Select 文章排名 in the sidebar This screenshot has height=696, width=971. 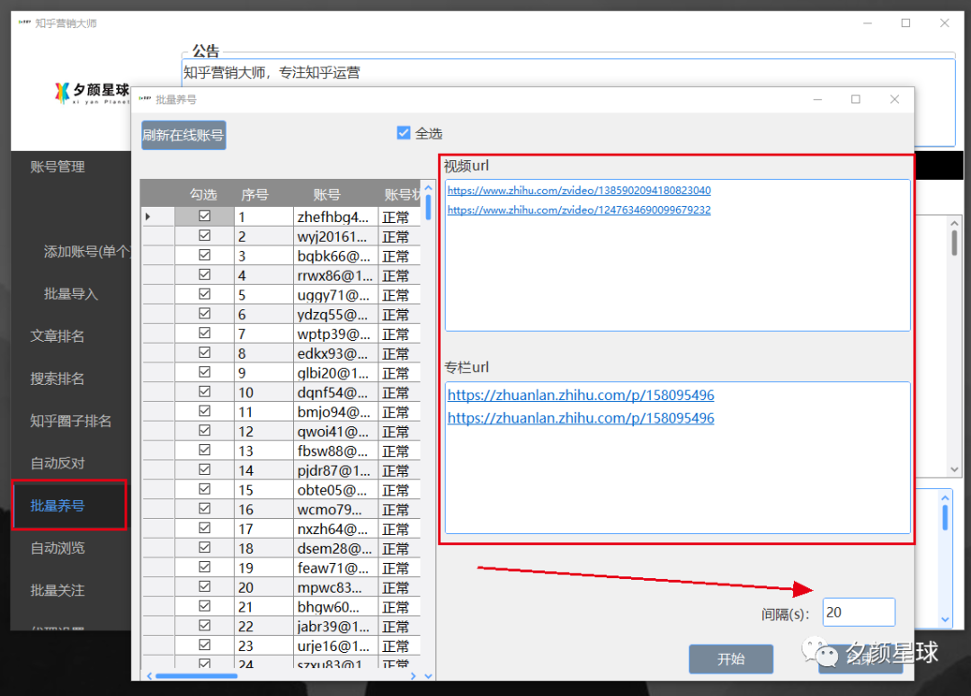tap(57, 336)
